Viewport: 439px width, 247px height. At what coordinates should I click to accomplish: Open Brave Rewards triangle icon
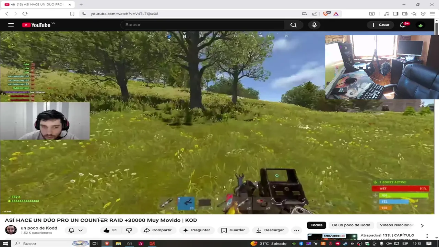336,14
